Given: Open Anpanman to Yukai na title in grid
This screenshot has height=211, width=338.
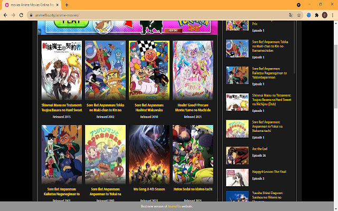Looking at the screenshot, I should (x=105, y=191).
